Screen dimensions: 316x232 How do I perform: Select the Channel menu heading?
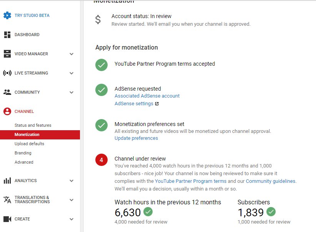[x=24, y=111]
